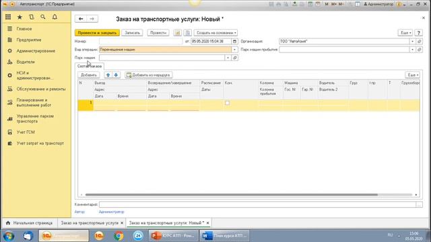Open selected Парк машин record icon
The height and width of the screenshot is (242, 431).
235,58
